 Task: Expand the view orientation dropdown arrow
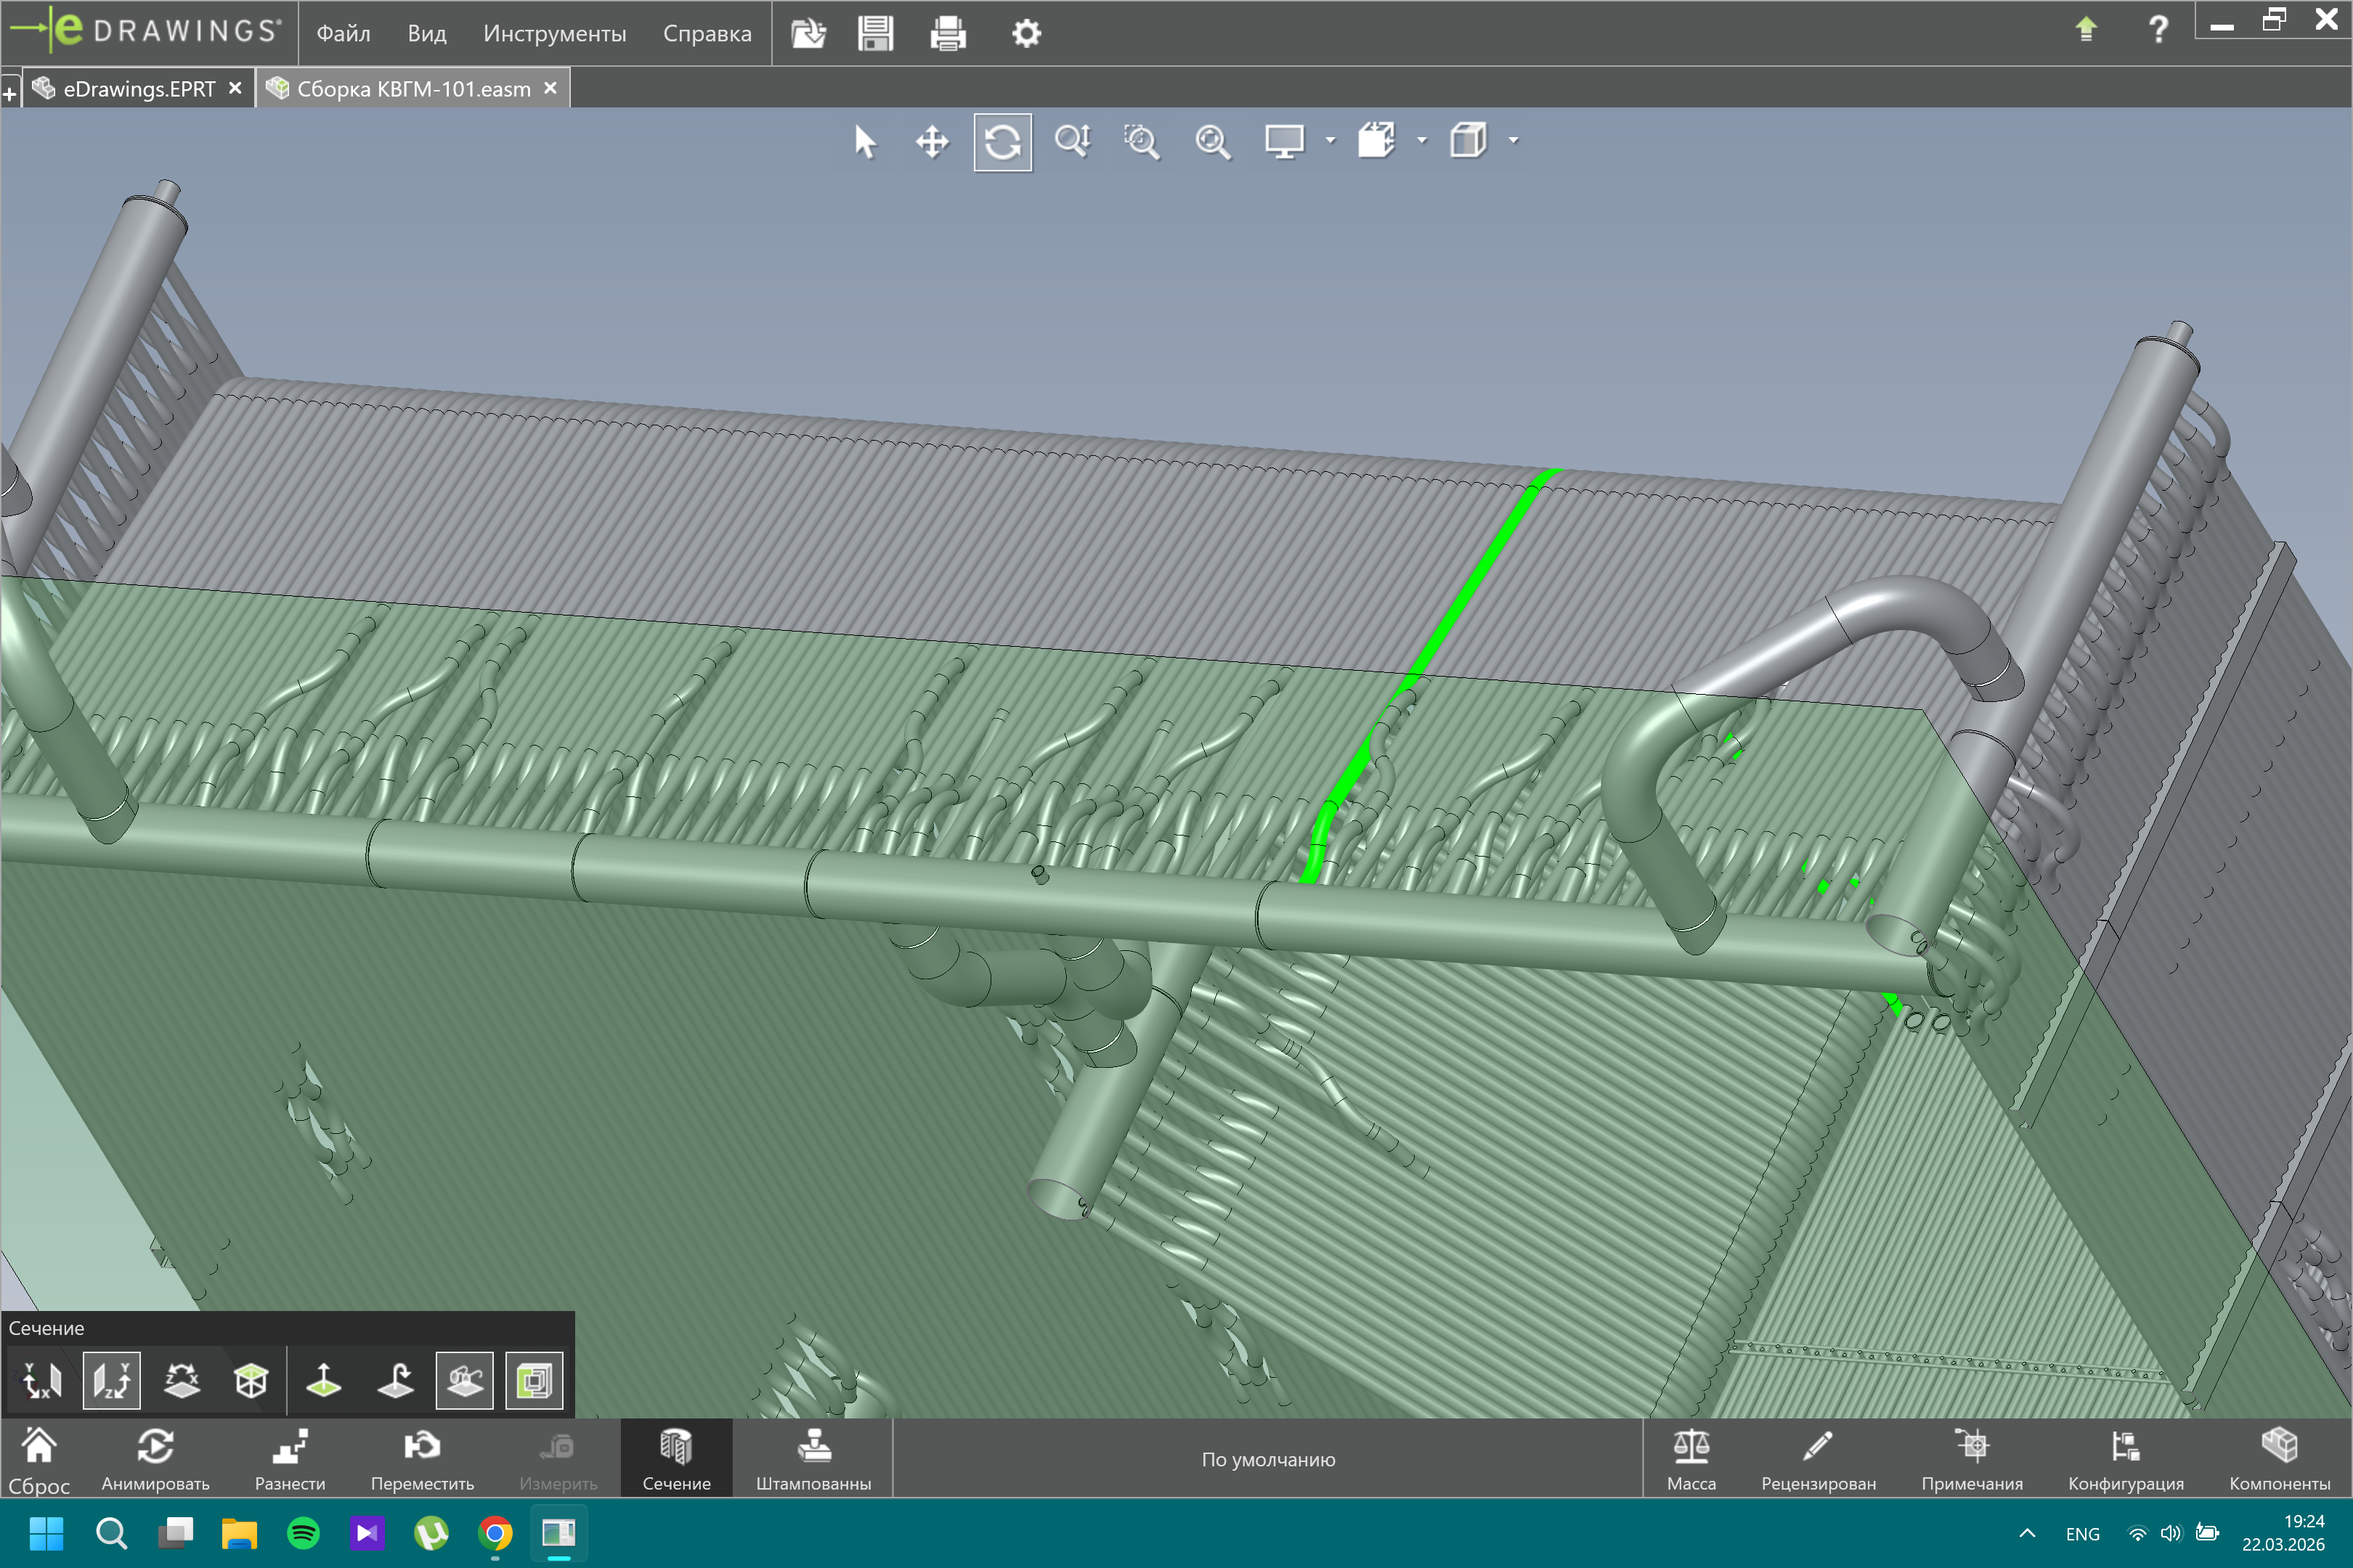pos(1422,141)
